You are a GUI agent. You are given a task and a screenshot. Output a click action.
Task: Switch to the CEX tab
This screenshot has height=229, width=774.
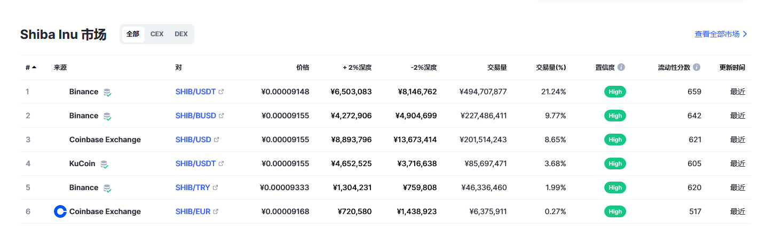coord(157,34)
